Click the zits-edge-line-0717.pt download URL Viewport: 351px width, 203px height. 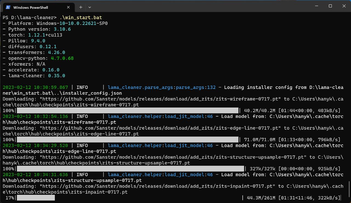[x=160, y=128]
